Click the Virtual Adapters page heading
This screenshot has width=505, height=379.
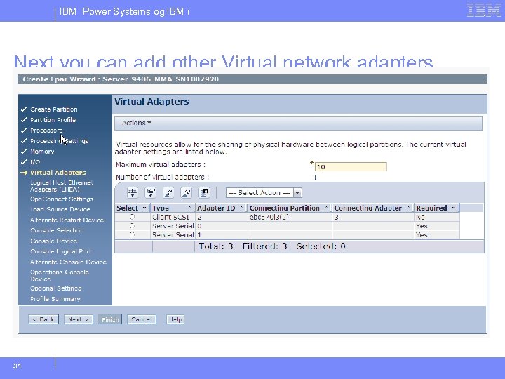click(x=151, y=102)
